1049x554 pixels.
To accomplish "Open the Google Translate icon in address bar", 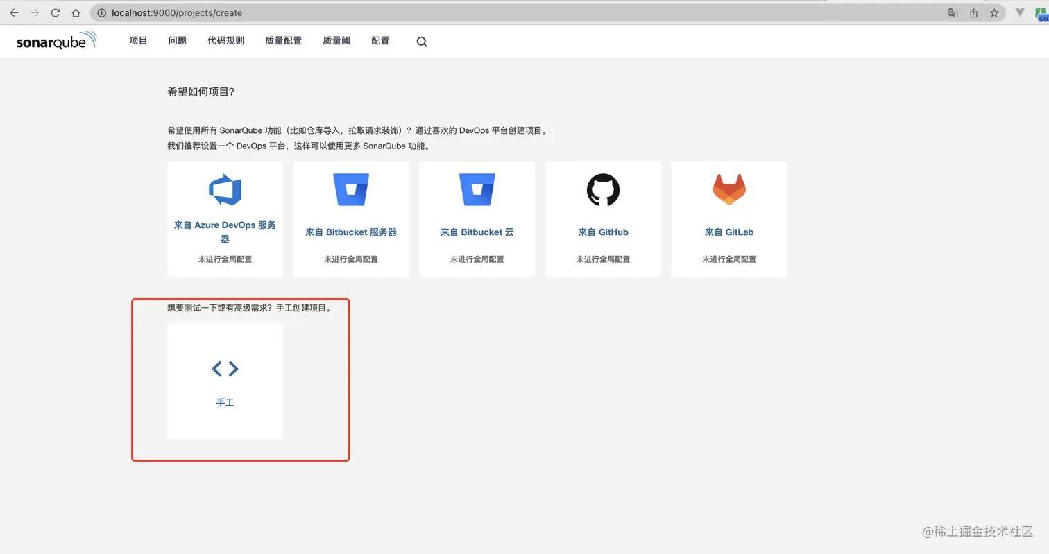I will pos(953,12).
